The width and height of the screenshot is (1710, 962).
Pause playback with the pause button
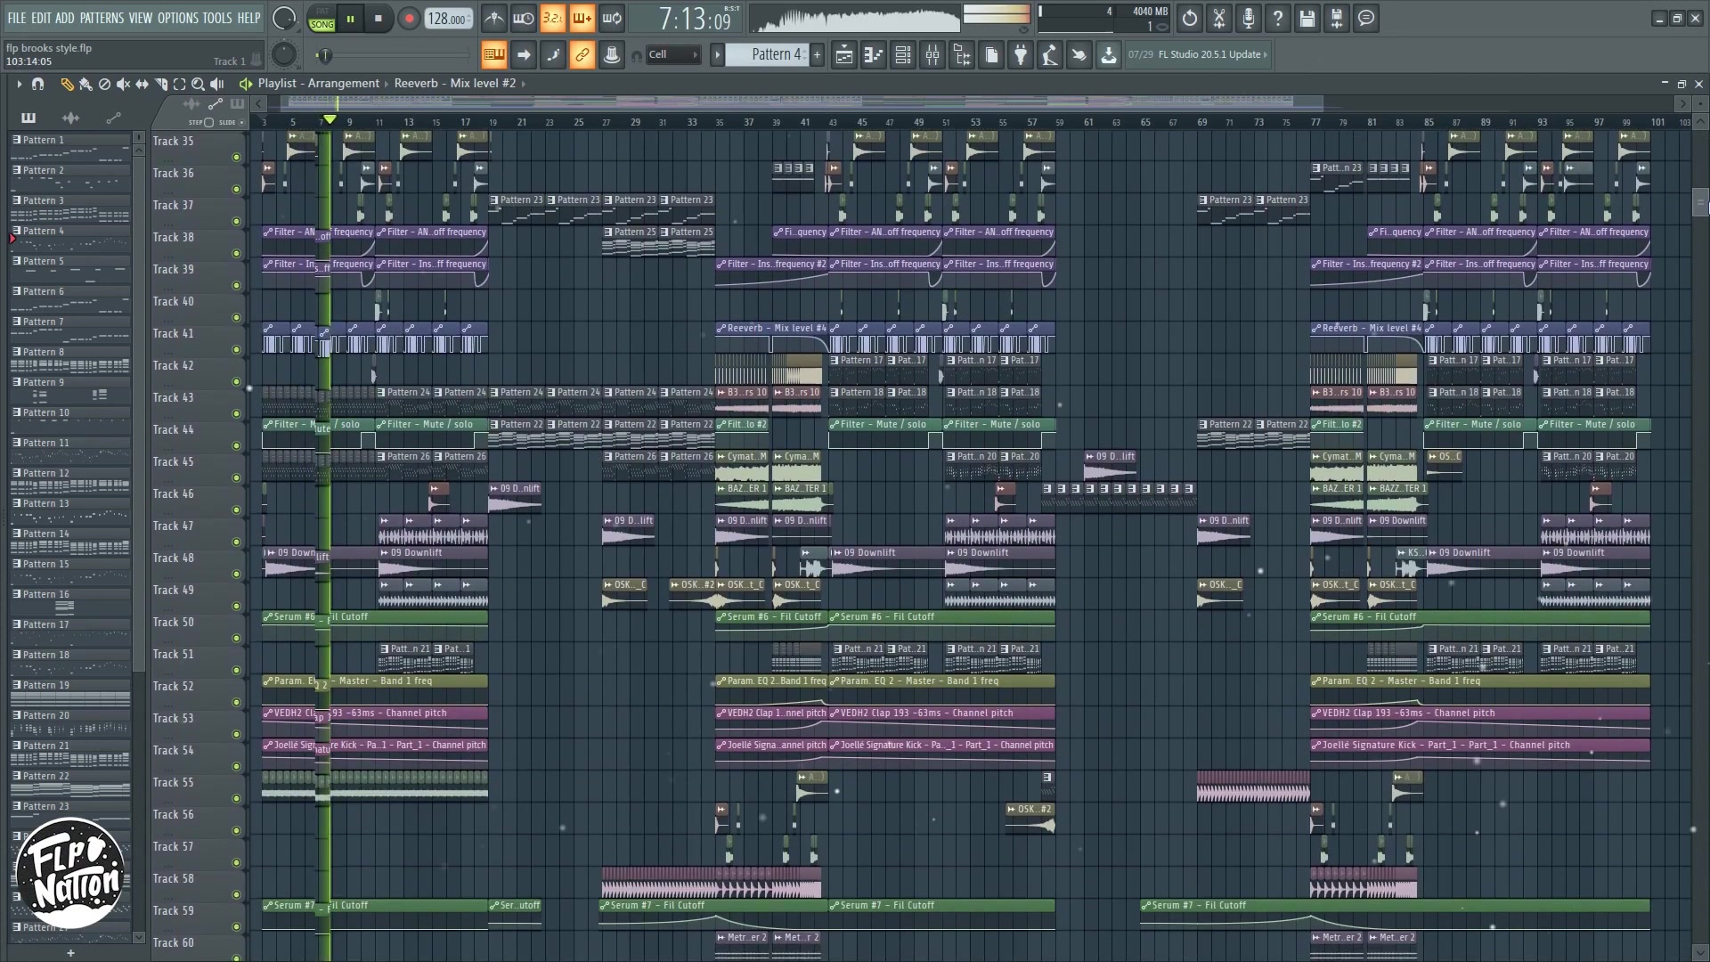[350, 19]
